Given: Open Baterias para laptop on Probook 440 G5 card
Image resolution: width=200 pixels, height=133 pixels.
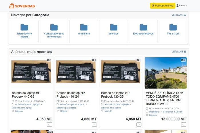Looking at the screenshot, I should point(22,108).
